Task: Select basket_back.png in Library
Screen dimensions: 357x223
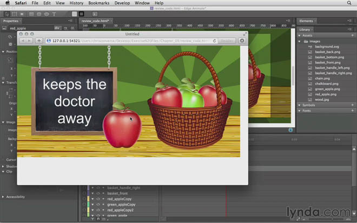Action: (328, 52)
